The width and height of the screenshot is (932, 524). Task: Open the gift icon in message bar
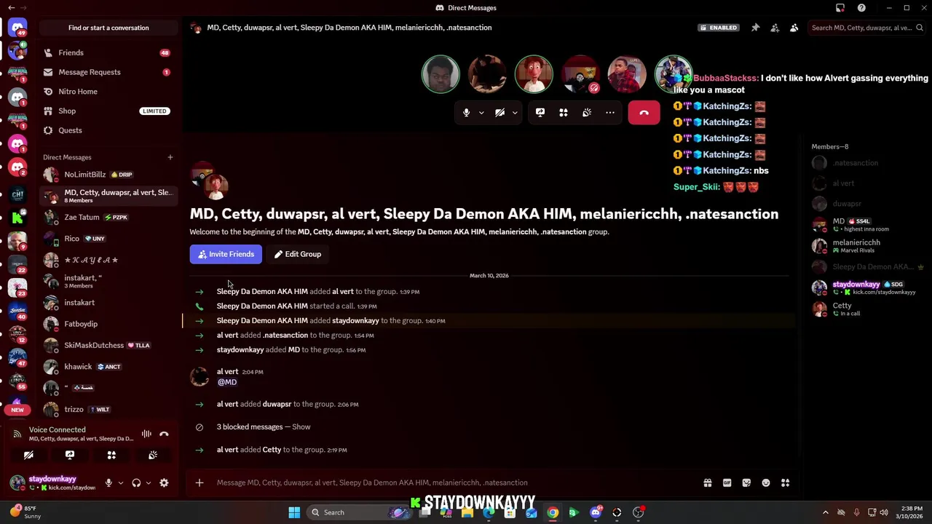point(707,483)
